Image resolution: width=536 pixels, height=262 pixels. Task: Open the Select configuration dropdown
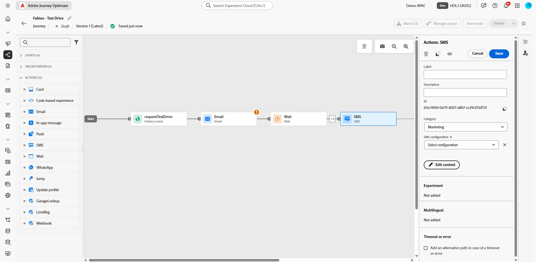pyautogui.click(x=461, y=145)
